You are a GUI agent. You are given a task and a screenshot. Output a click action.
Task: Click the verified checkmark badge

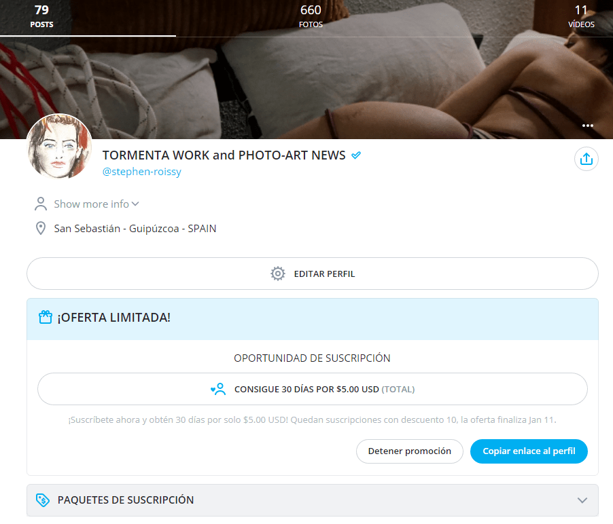(x=356, y=155)
